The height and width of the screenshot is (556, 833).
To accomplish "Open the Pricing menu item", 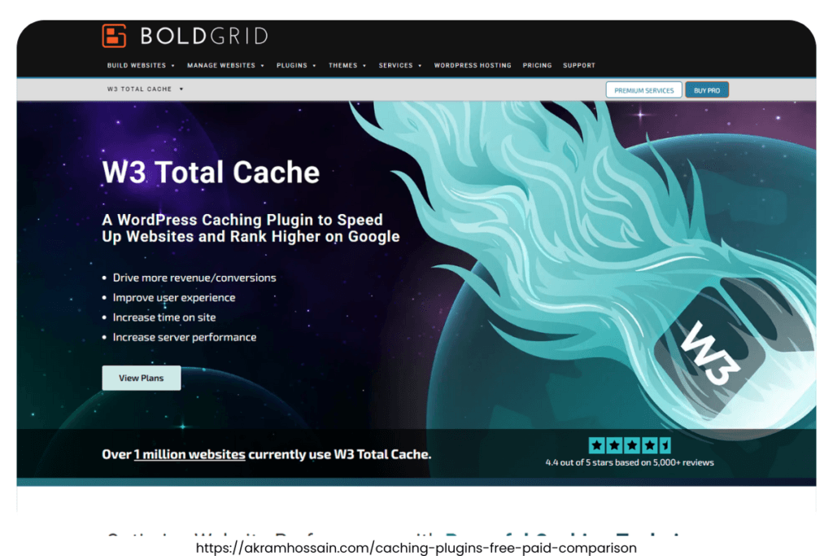I will 537,65.
